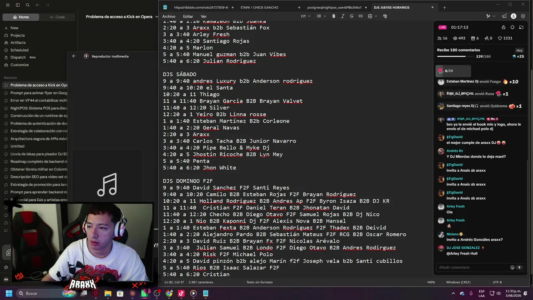Image resolution: width=533 pixels, height=300 pixels.
Task: Go back in the multimedia player panel
Action: [x=74, y=56]
